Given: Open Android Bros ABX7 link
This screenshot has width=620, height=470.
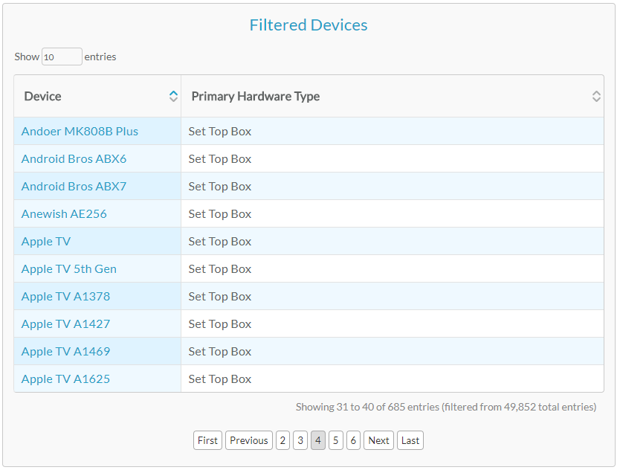Looking at the screenshot, I should pyautogui.click(x=74, y=187).
